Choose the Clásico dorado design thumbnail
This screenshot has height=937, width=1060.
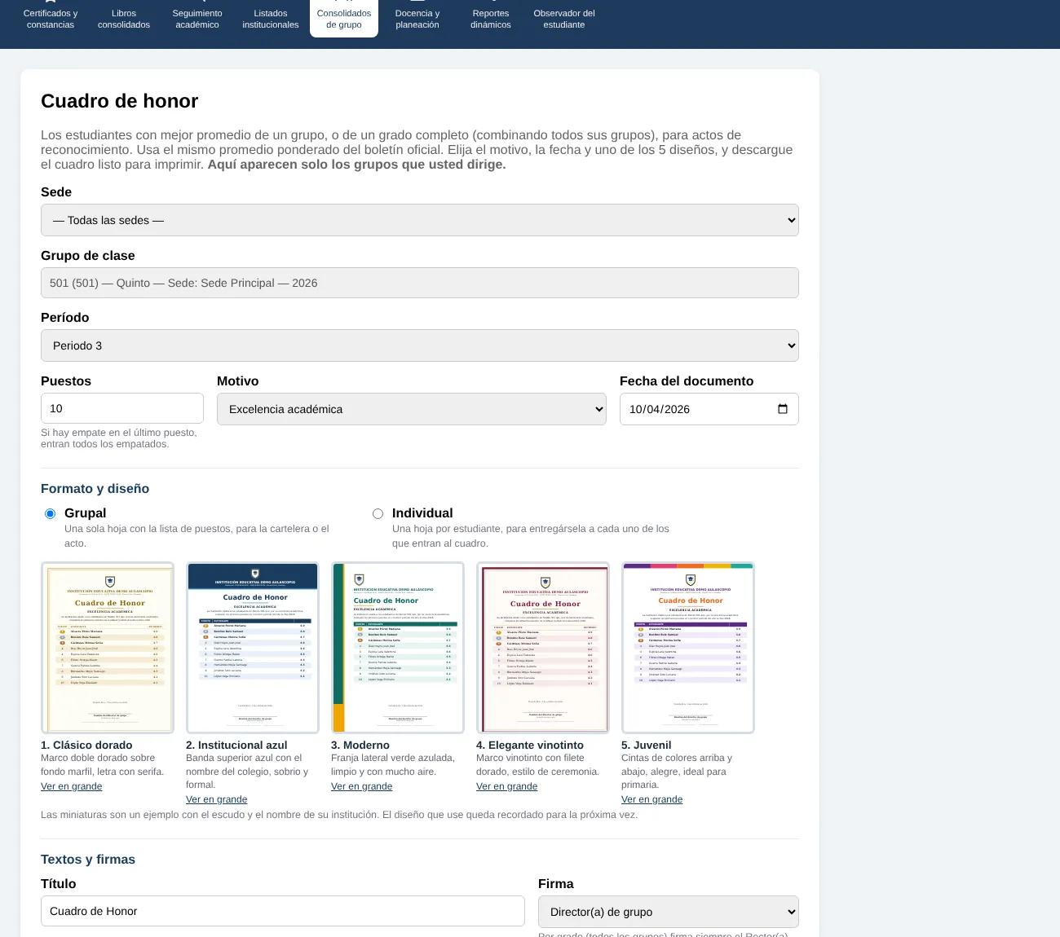tap(108, 648)
